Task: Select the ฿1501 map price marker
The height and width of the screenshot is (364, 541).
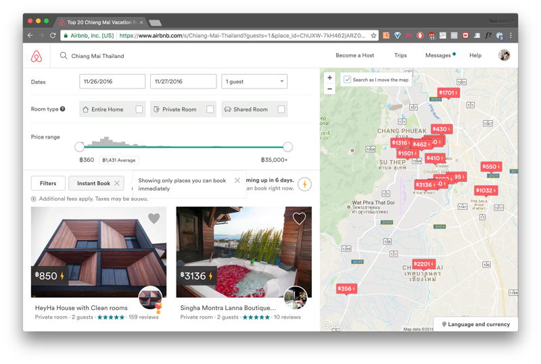Action: (406, 153)
